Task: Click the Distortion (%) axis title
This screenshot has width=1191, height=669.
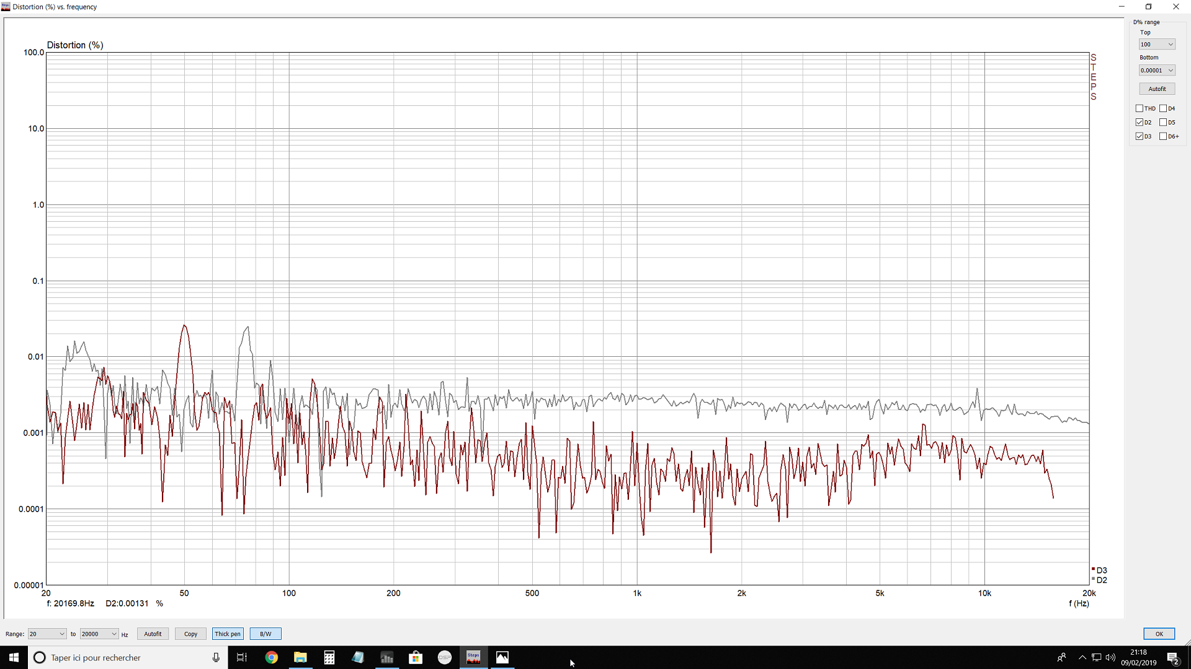Action: (x=75, y=45)
